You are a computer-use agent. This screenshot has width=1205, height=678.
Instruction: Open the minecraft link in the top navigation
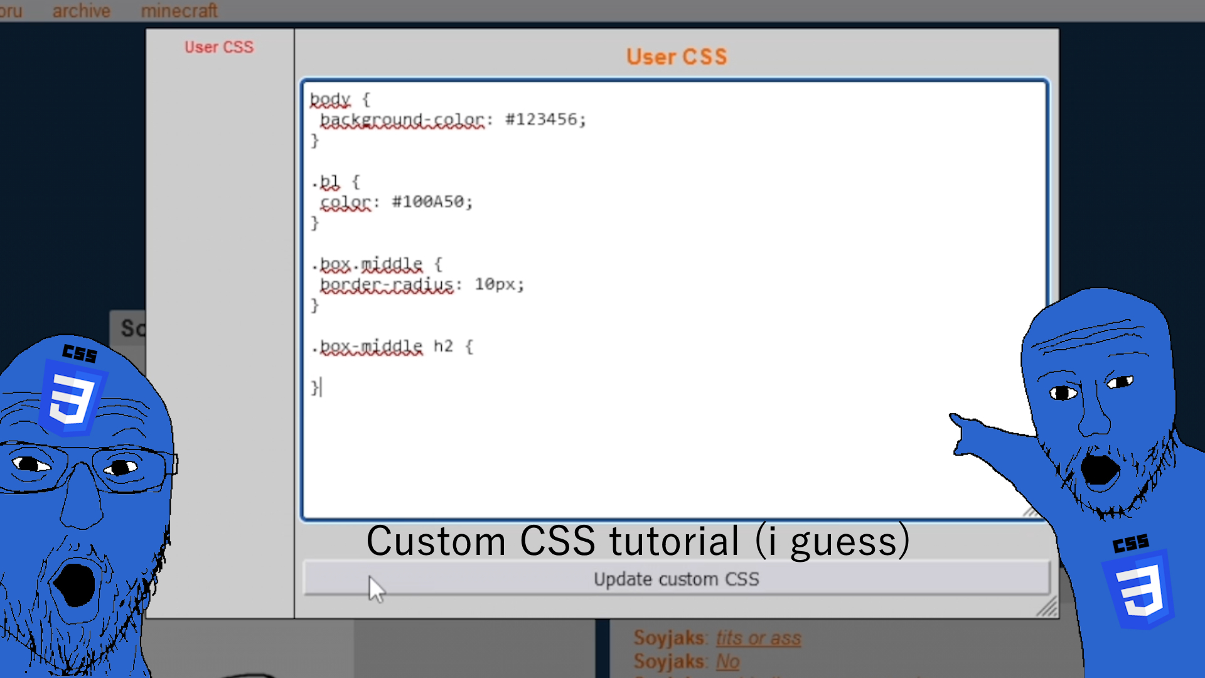pyautogui.click(x=179, y=11)
